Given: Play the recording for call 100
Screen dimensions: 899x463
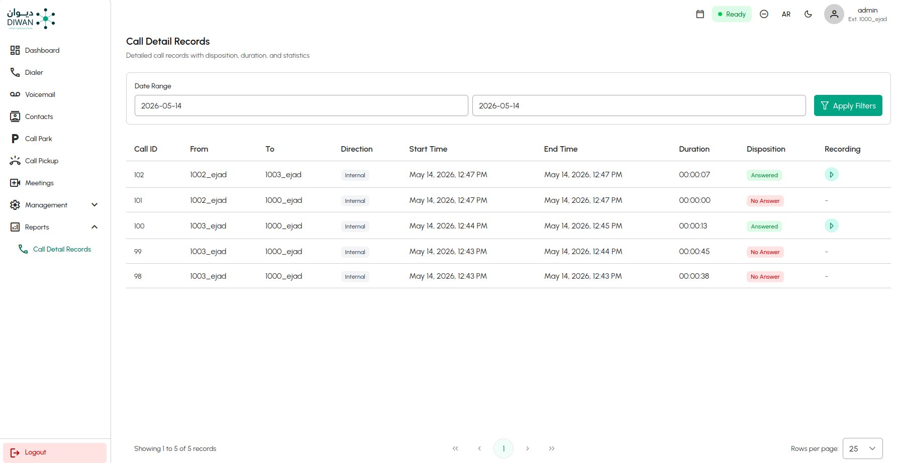Looking at the screenshot, I should (832, 225).
